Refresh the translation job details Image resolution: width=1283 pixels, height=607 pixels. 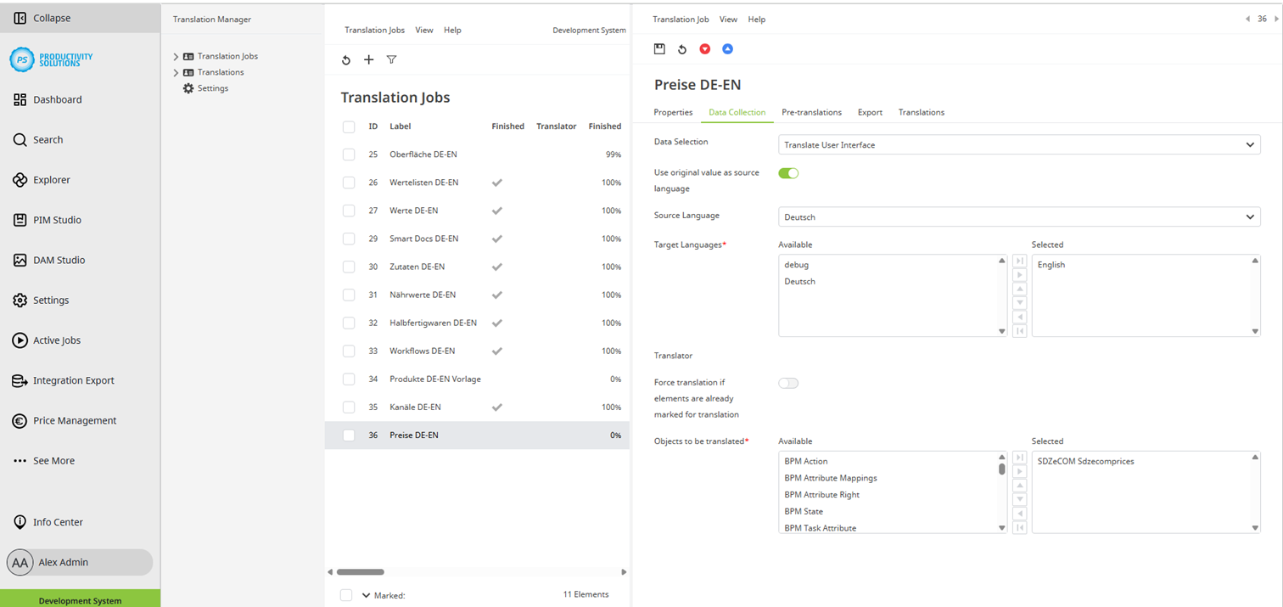(x=682, y=48)
